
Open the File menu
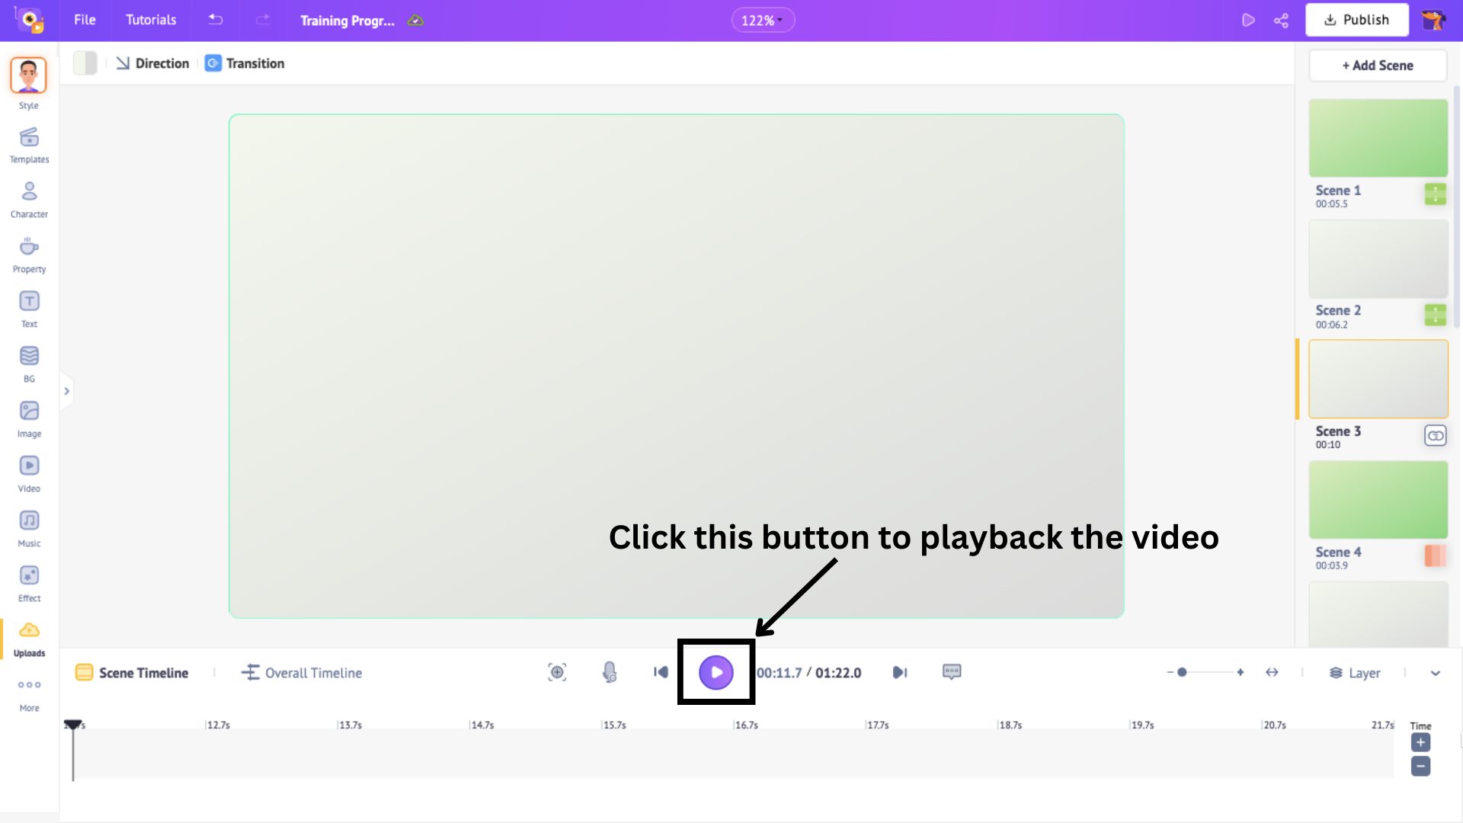point(85,21)
